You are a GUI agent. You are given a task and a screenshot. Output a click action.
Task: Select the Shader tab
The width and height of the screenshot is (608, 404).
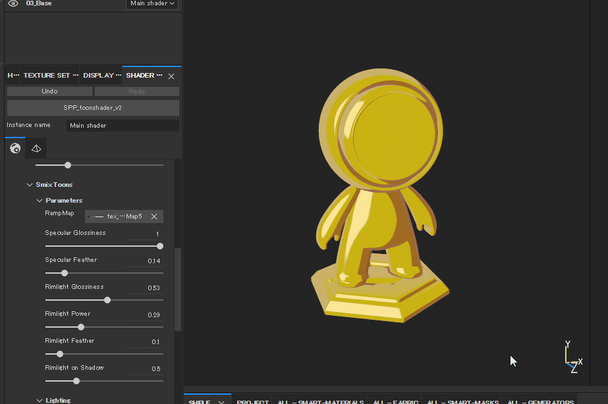144,76
